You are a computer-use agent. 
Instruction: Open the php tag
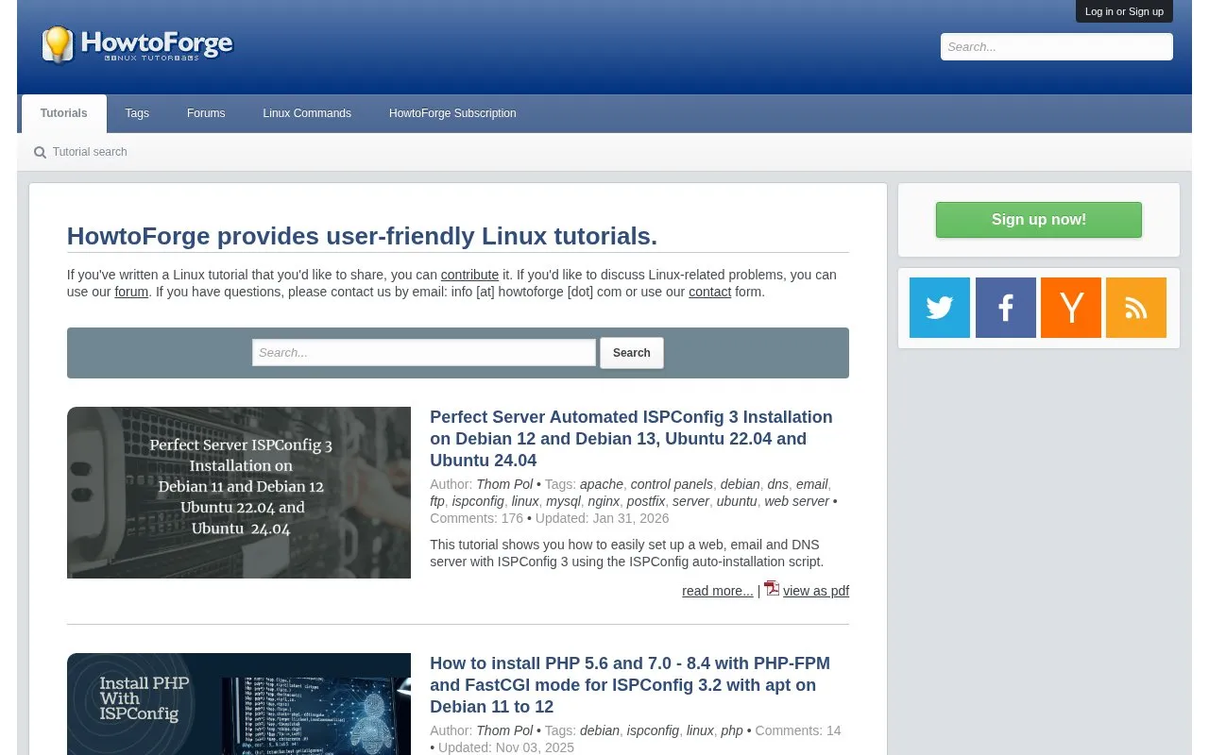732,730
